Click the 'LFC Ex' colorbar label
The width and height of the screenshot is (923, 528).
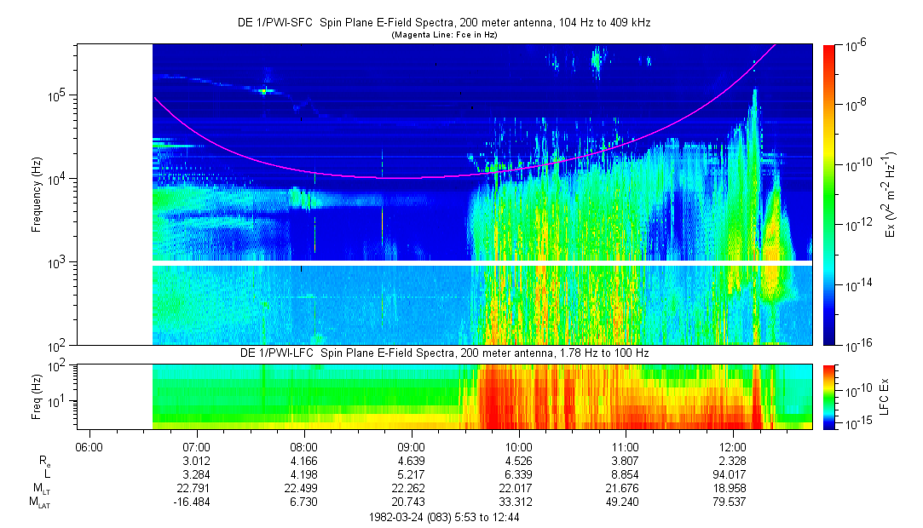click(x=884, y=397)
